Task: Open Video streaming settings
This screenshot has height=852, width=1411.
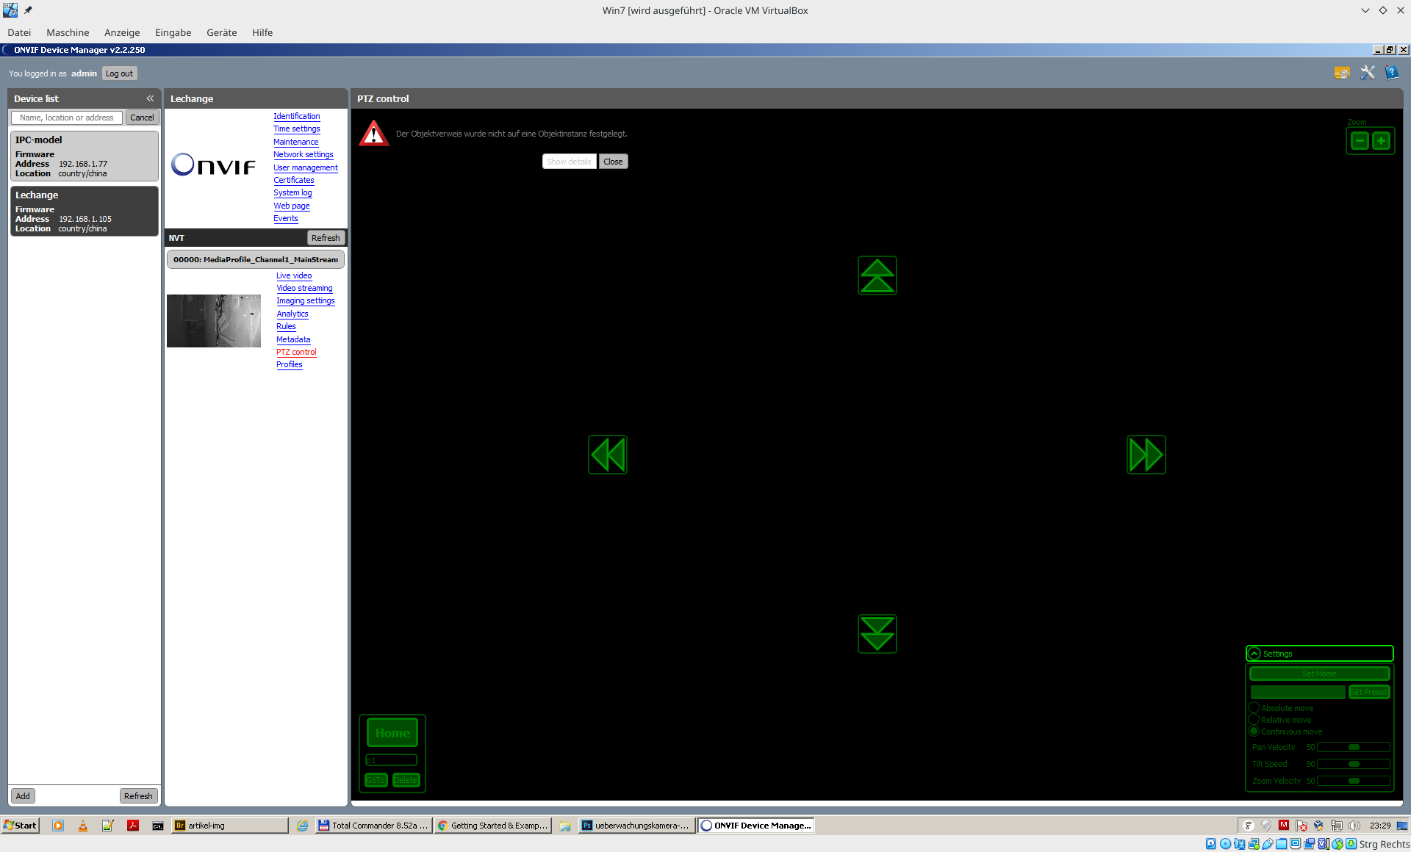Action: [x=304, y=288]
